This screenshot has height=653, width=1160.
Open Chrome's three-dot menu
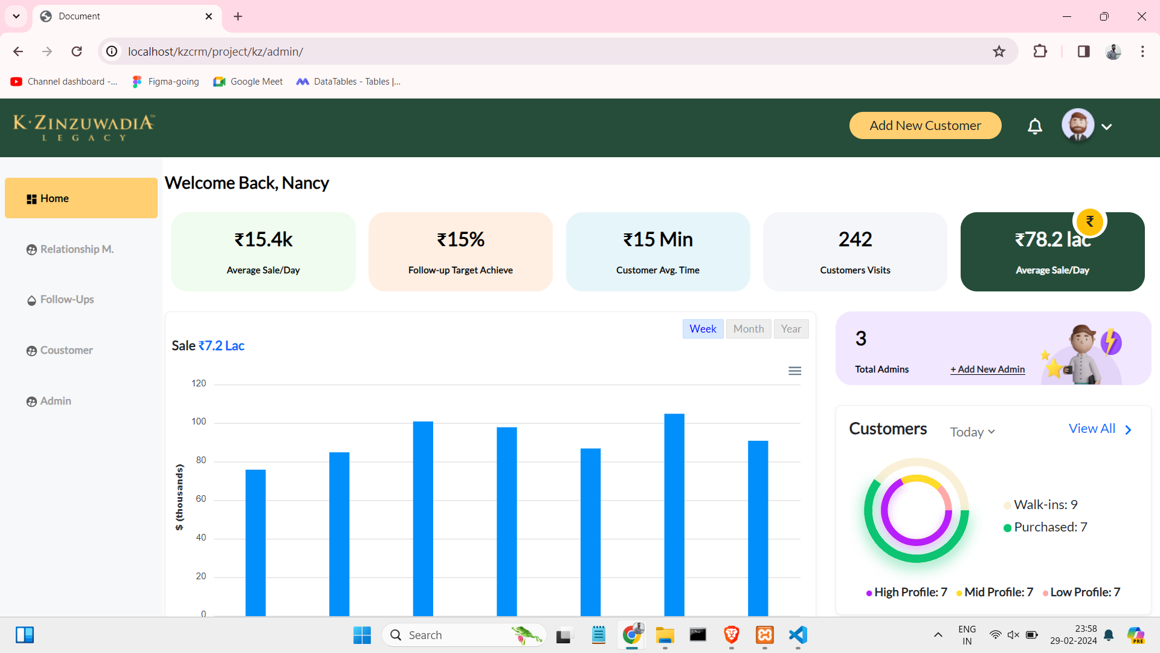(x=1143, y=51)
